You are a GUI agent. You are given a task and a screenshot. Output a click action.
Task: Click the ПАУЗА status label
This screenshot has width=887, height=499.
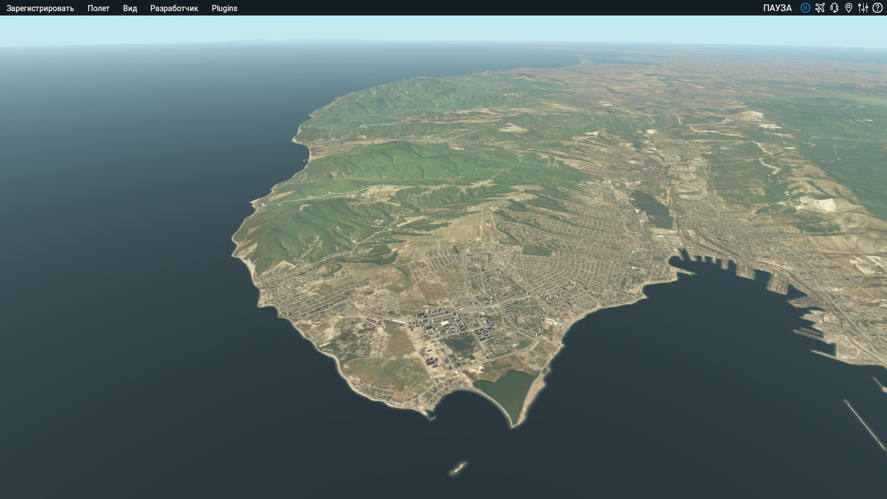(x=777, y=8)
